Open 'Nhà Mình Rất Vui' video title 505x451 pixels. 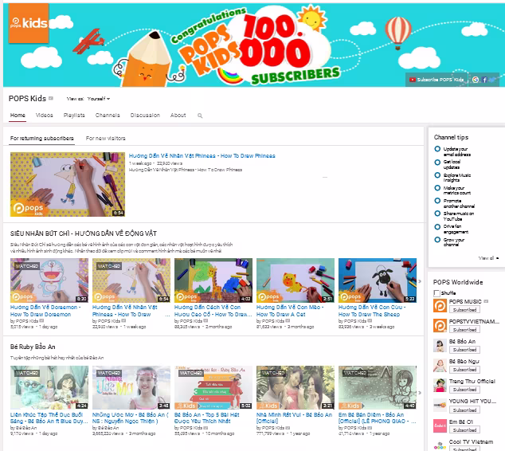click(x=294, y=418)
